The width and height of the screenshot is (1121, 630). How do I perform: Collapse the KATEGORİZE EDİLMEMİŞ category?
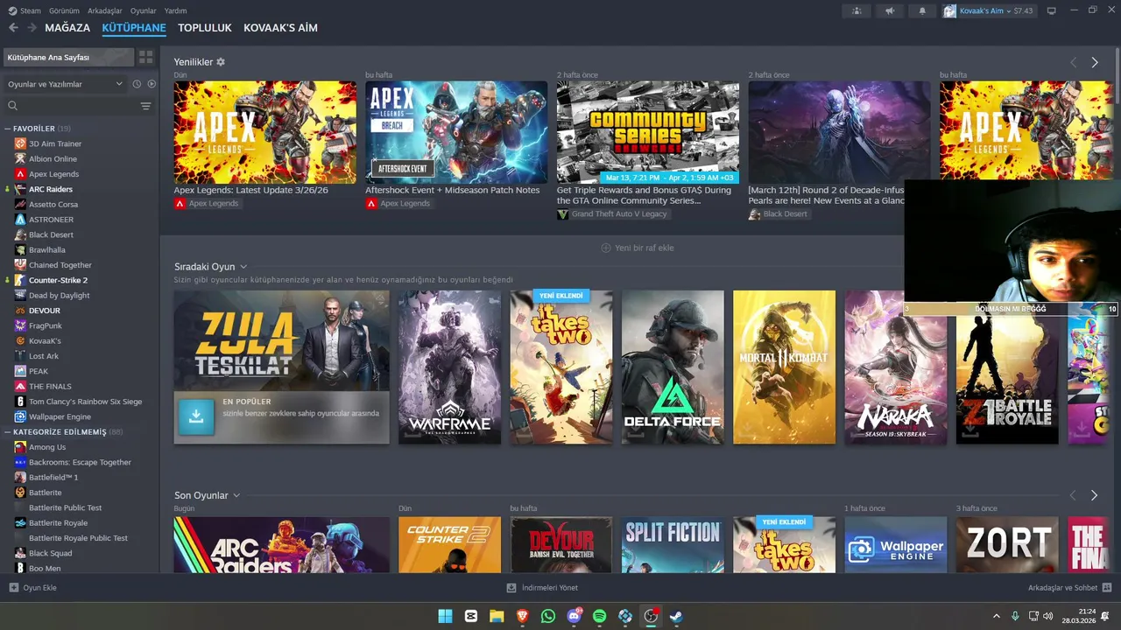point(8,432)
